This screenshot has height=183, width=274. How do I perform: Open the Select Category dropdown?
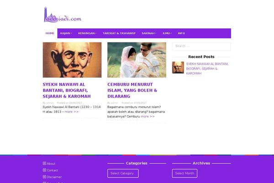[x=123, y=173]
